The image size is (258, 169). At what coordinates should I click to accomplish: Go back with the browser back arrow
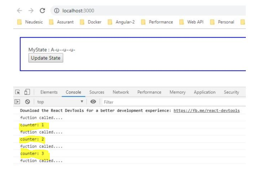[x=19, y=11]
